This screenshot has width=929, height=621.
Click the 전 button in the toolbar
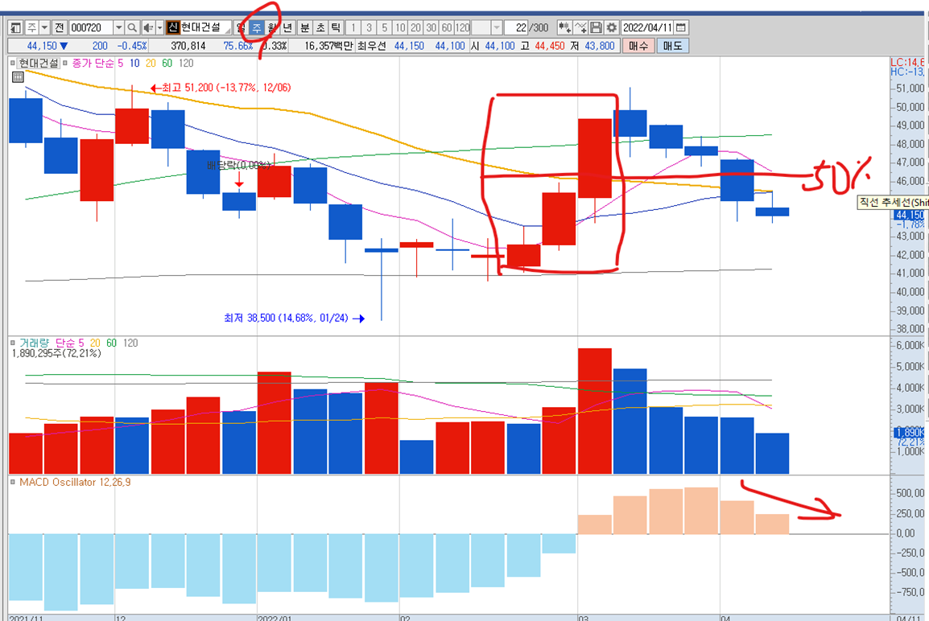coord(60,28)
